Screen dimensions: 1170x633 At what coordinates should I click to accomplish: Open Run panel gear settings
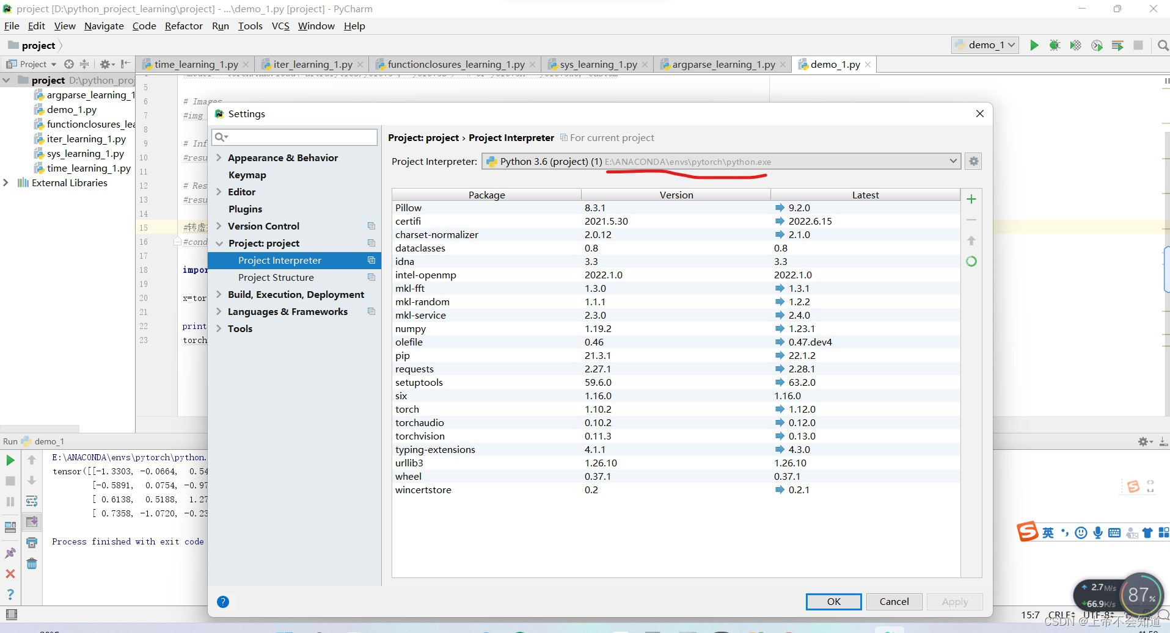[x=1144, y=441]
